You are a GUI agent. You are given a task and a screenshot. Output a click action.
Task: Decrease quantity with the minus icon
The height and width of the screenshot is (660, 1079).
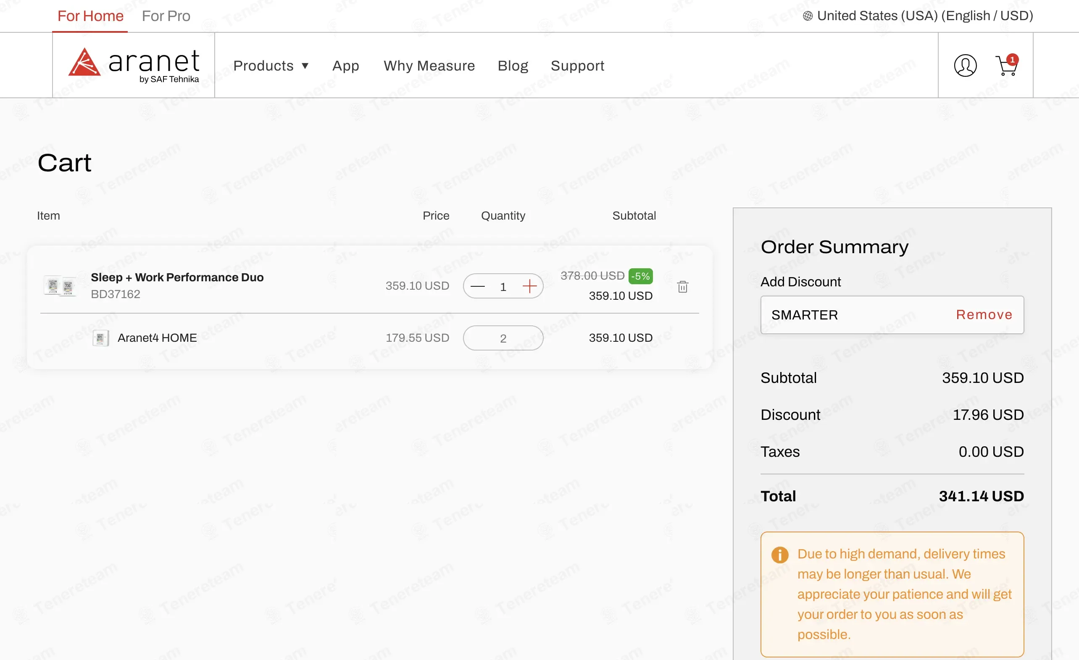(478, 287)
